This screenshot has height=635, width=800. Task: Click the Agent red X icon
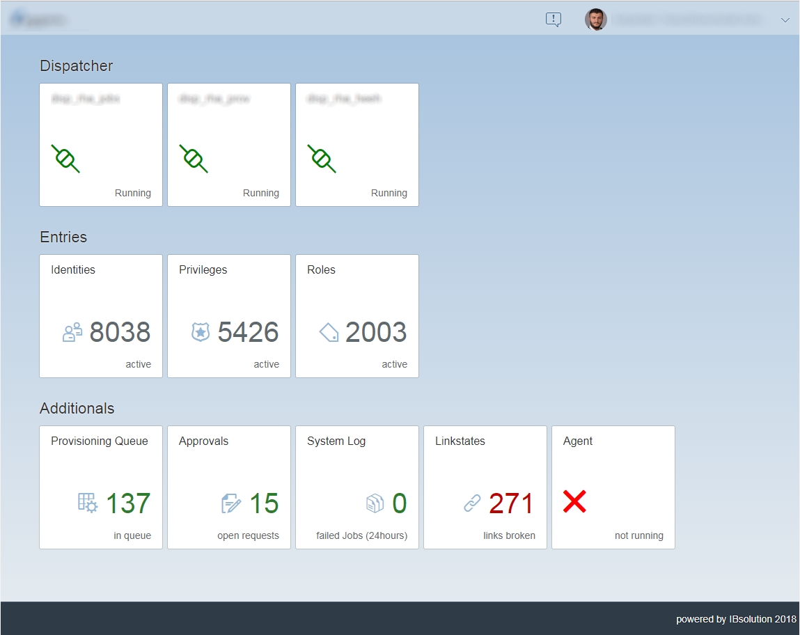point(574,501)
